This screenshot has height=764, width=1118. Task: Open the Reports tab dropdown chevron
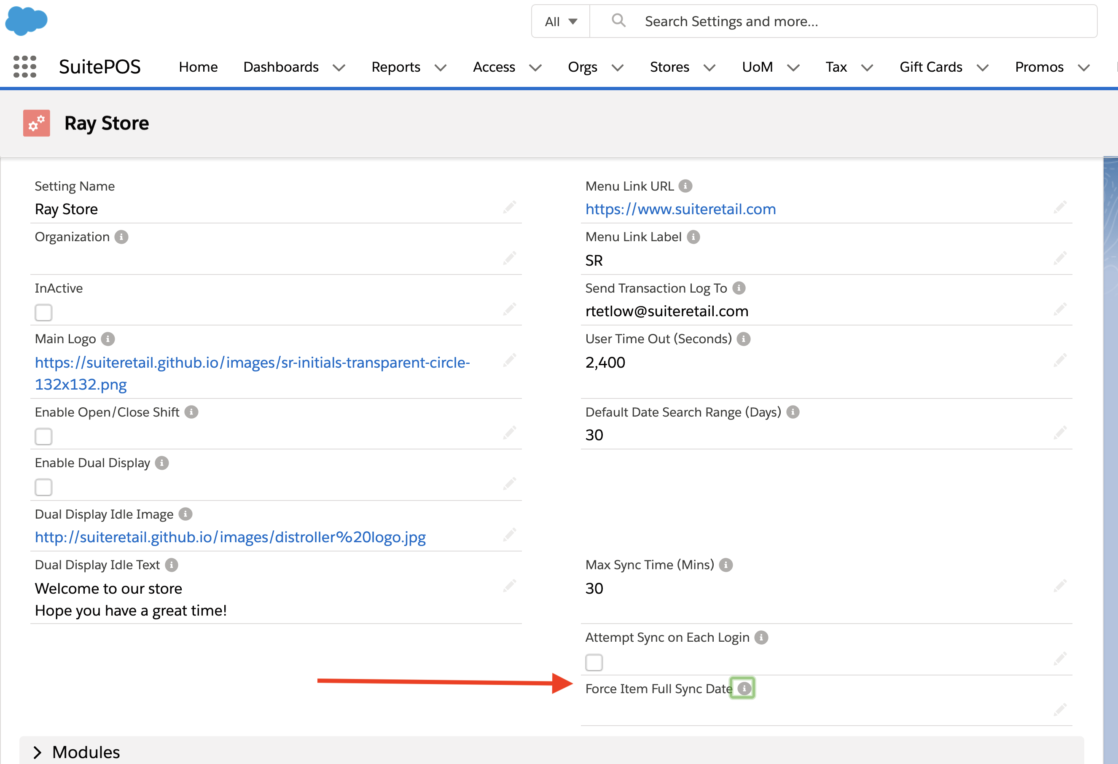point(440,67)
